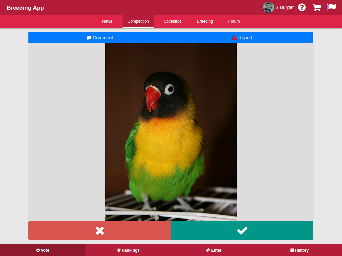Open the Rankings bottom tab
This screenshot has height=256, width=342.
[x=128, y=250]
